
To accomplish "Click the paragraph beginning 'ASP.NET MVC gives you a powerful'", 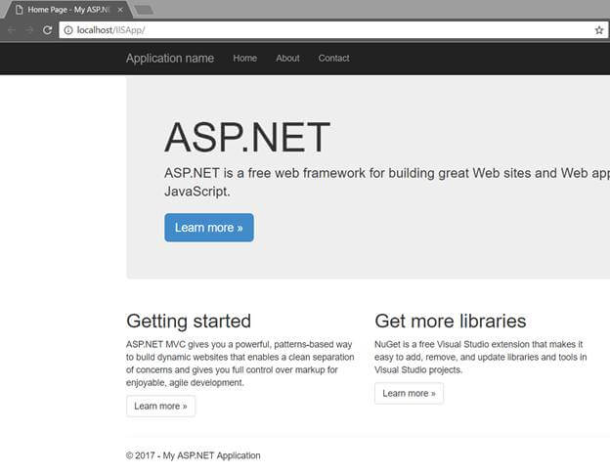I will point(240,364).
